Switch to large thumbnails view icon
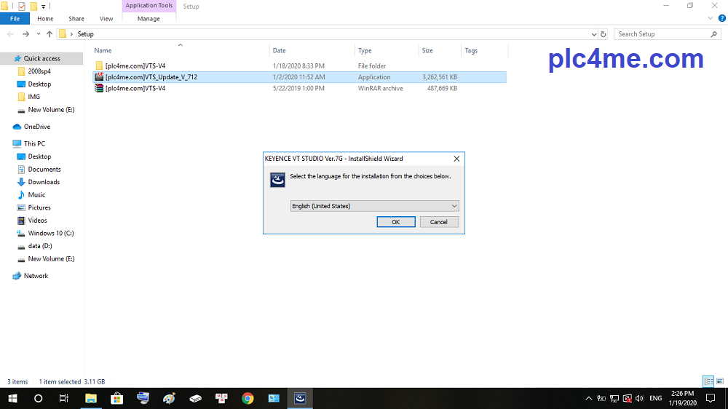Viewport: 728px width, 409px height. point(720,381)
